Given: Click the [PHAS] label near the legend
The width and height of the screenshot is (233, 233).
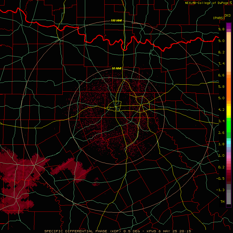Looking at the screenshot, I should [219, 18].
